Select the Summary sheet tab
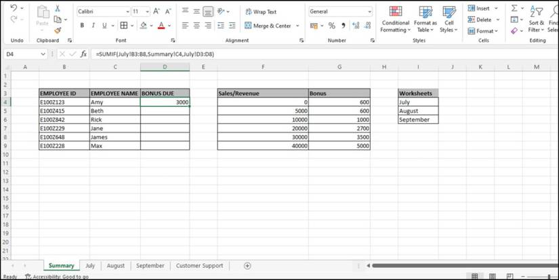 coord(61,265)
